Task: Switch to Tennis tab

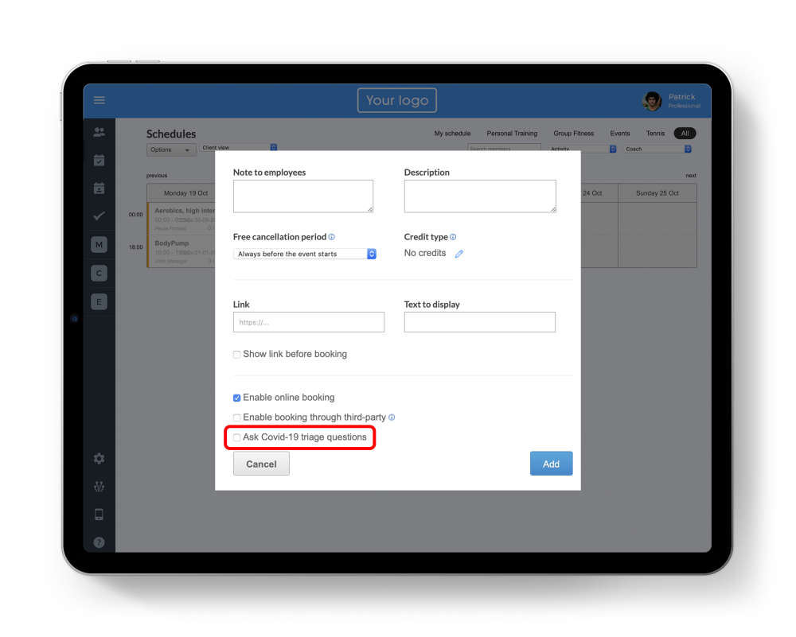Action: pos(655,134)
